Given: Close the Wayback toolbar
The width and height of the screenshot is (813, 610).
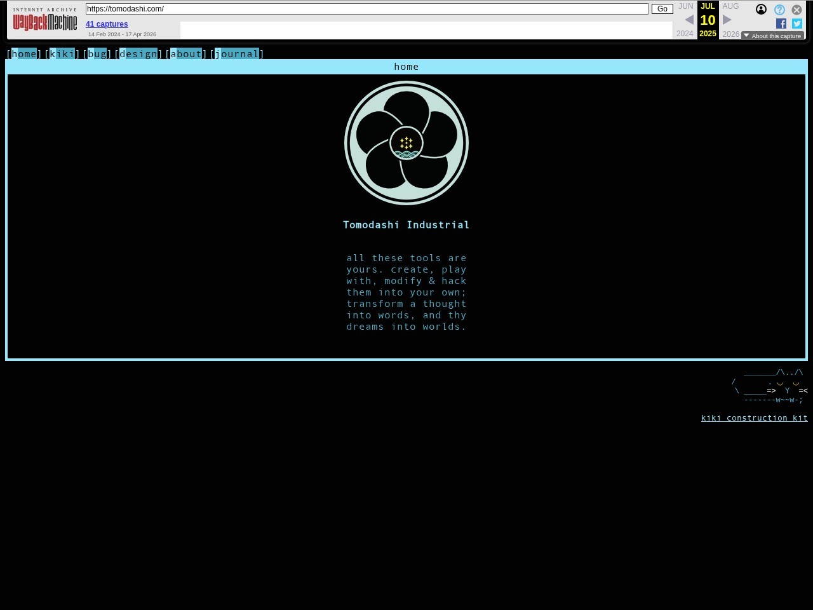Looking at the screenshot, I should click(796, 10).
